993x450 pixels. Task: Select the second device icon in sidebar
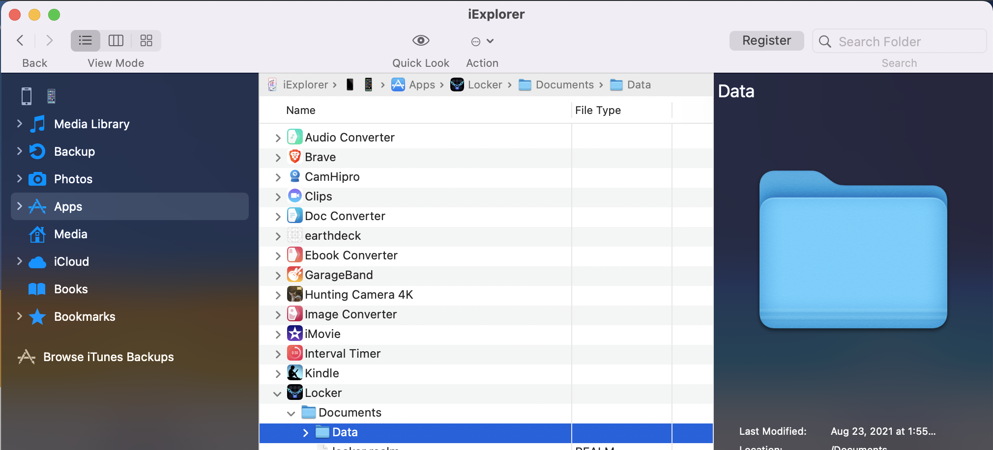[51, 96]
